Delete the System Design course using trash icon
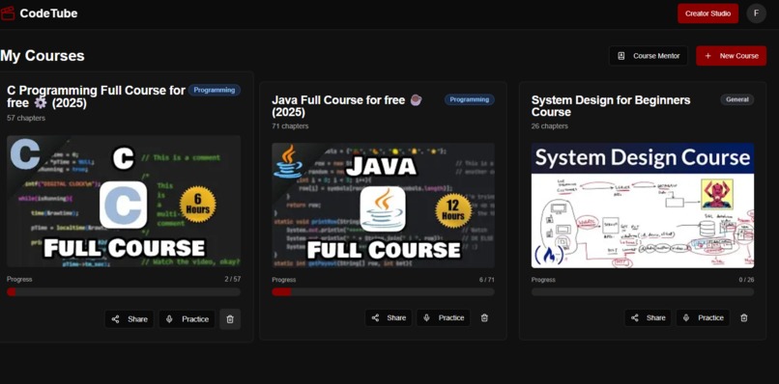Image resolution: width=779 pixels, height=384 pixels. (x=744, y=317)
